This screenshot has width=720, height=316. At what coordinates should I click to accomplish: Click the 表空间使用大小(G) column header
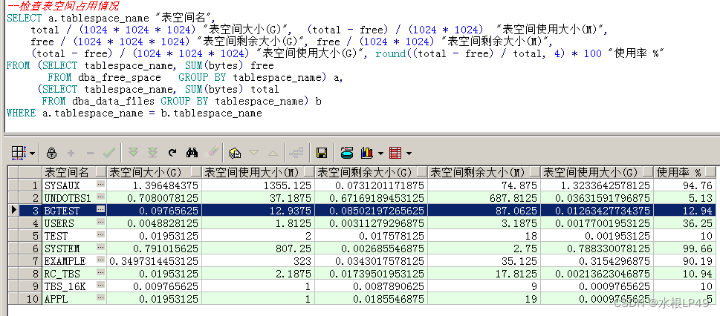coord(597,172)
